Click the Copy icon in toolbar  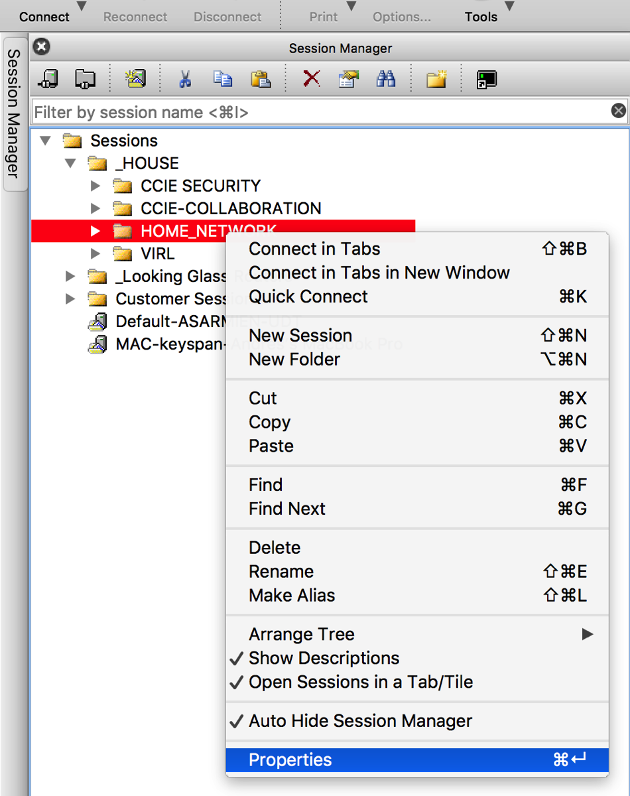(222, 80)
